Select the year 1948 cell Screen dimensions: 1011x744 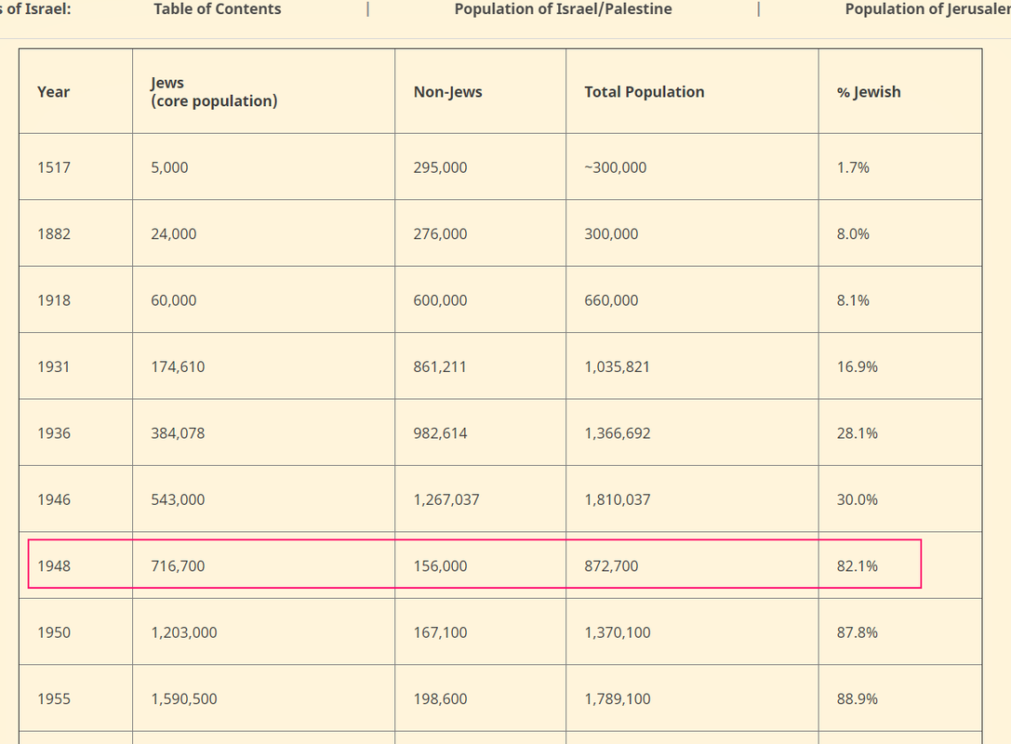(76, 565)
